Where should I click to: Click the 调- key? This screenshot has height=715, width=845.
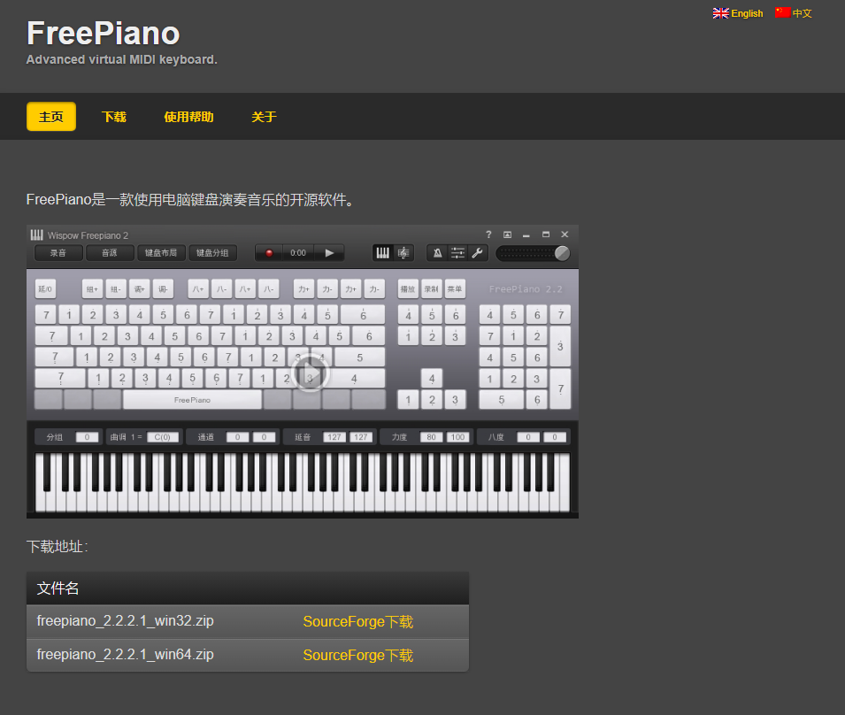pyautogui.click(x=163, y=288)
